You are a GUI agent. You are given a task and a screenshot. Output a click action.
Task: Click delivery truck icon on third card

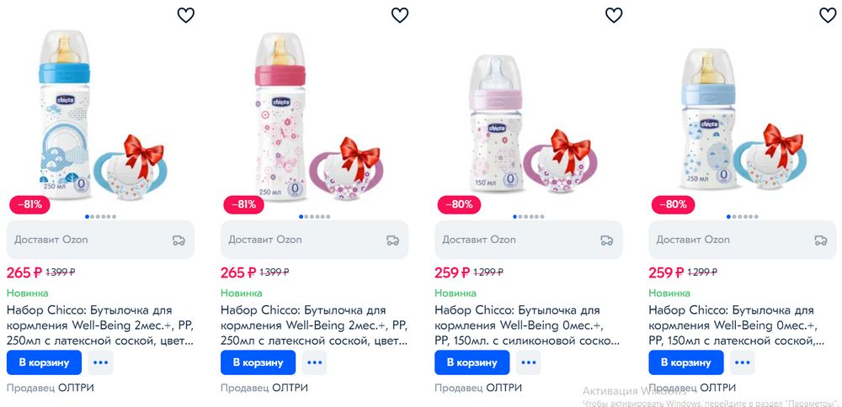click(606, 240)
